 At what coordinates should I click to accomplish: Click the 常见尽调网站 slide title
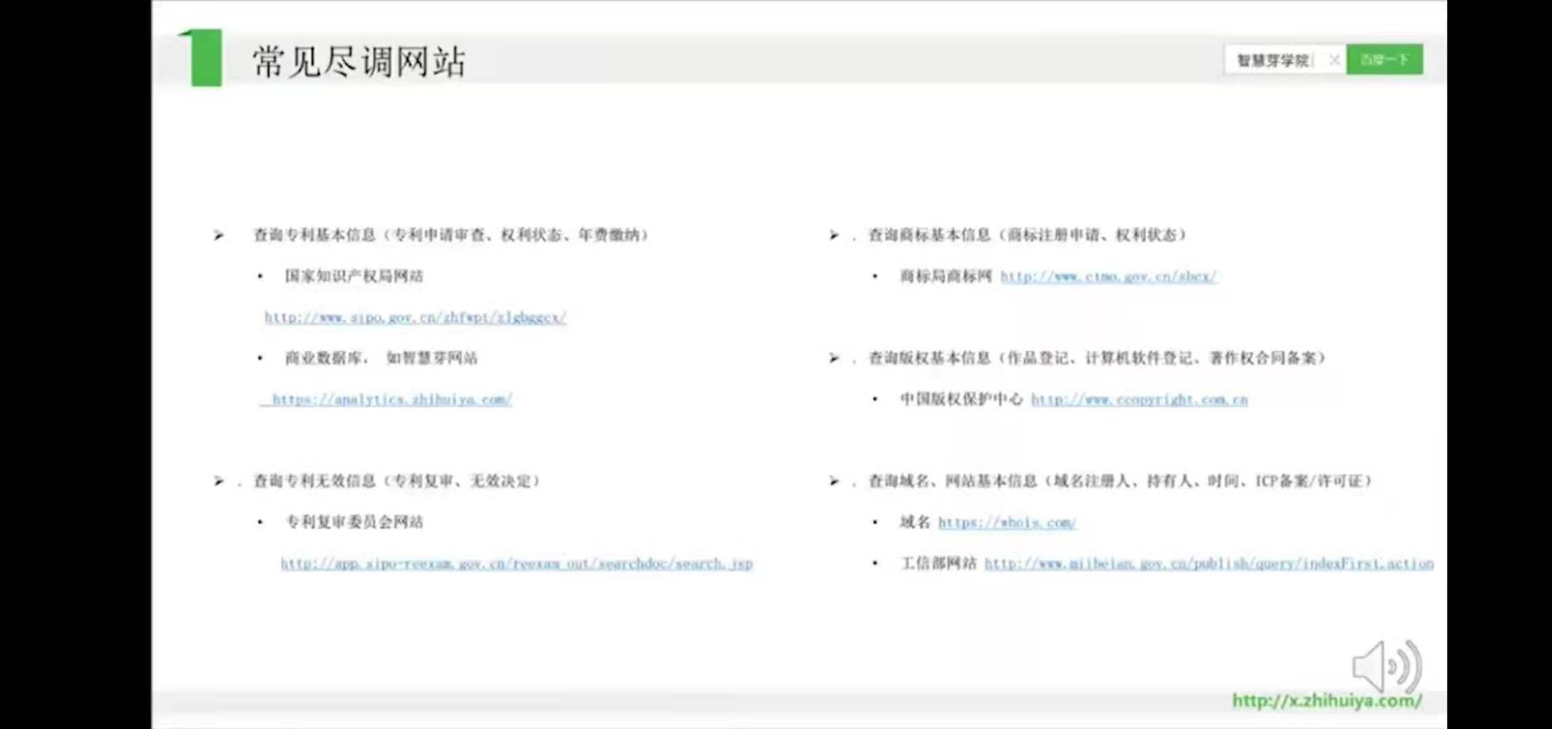(359, 61)
